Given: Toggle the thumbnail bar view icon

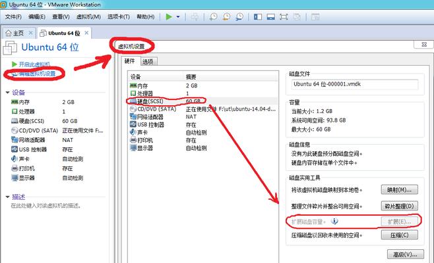Looking at the screenshot, I should pos(270,17).
